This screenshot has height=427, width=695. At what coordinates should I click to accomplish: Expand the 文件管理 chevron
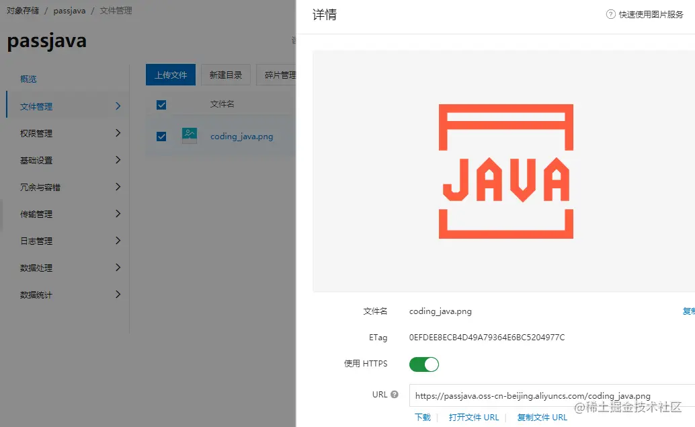[x=118, y=106]
